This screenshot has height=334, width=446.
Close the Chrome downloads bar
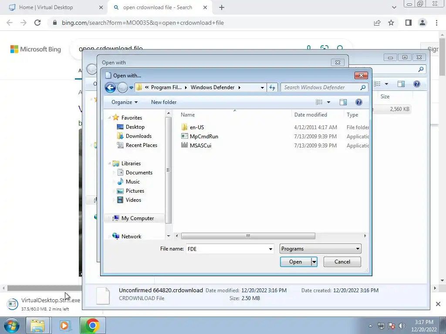coord(438,304)
